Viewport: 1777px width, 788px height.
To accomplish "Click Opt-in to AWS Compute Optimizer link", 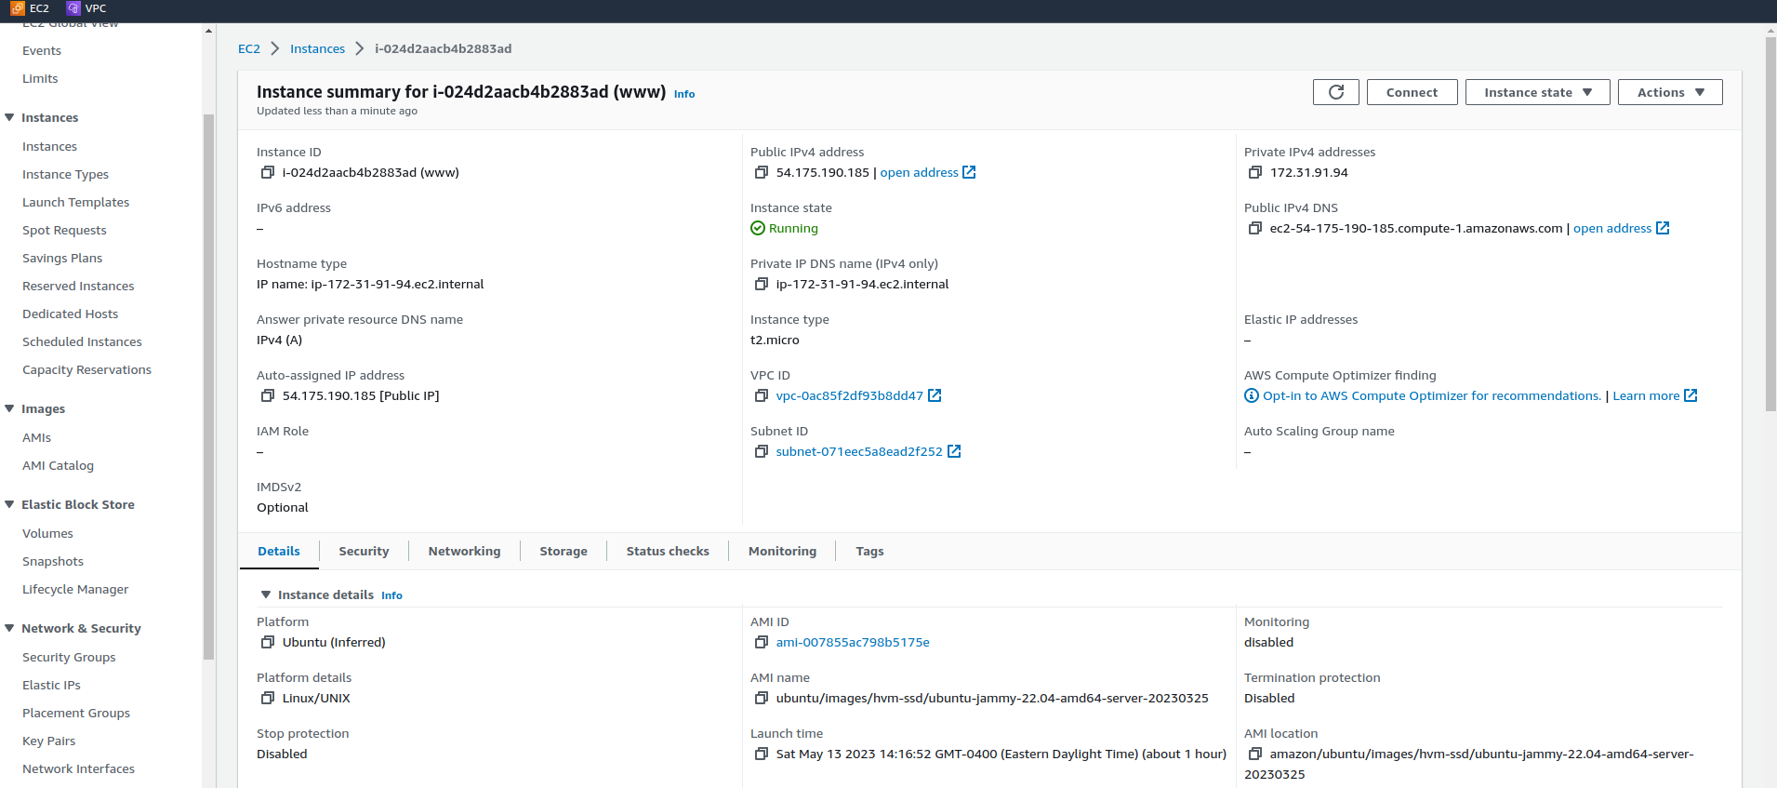I will pos(1432,395).
